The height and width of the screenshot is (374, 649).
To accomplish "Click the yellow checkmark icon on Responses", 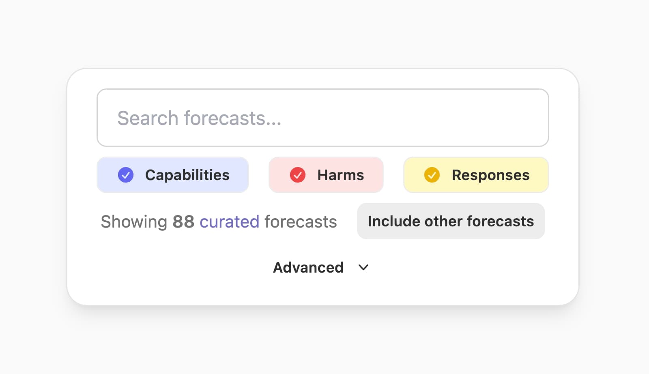I will (432, 175).
